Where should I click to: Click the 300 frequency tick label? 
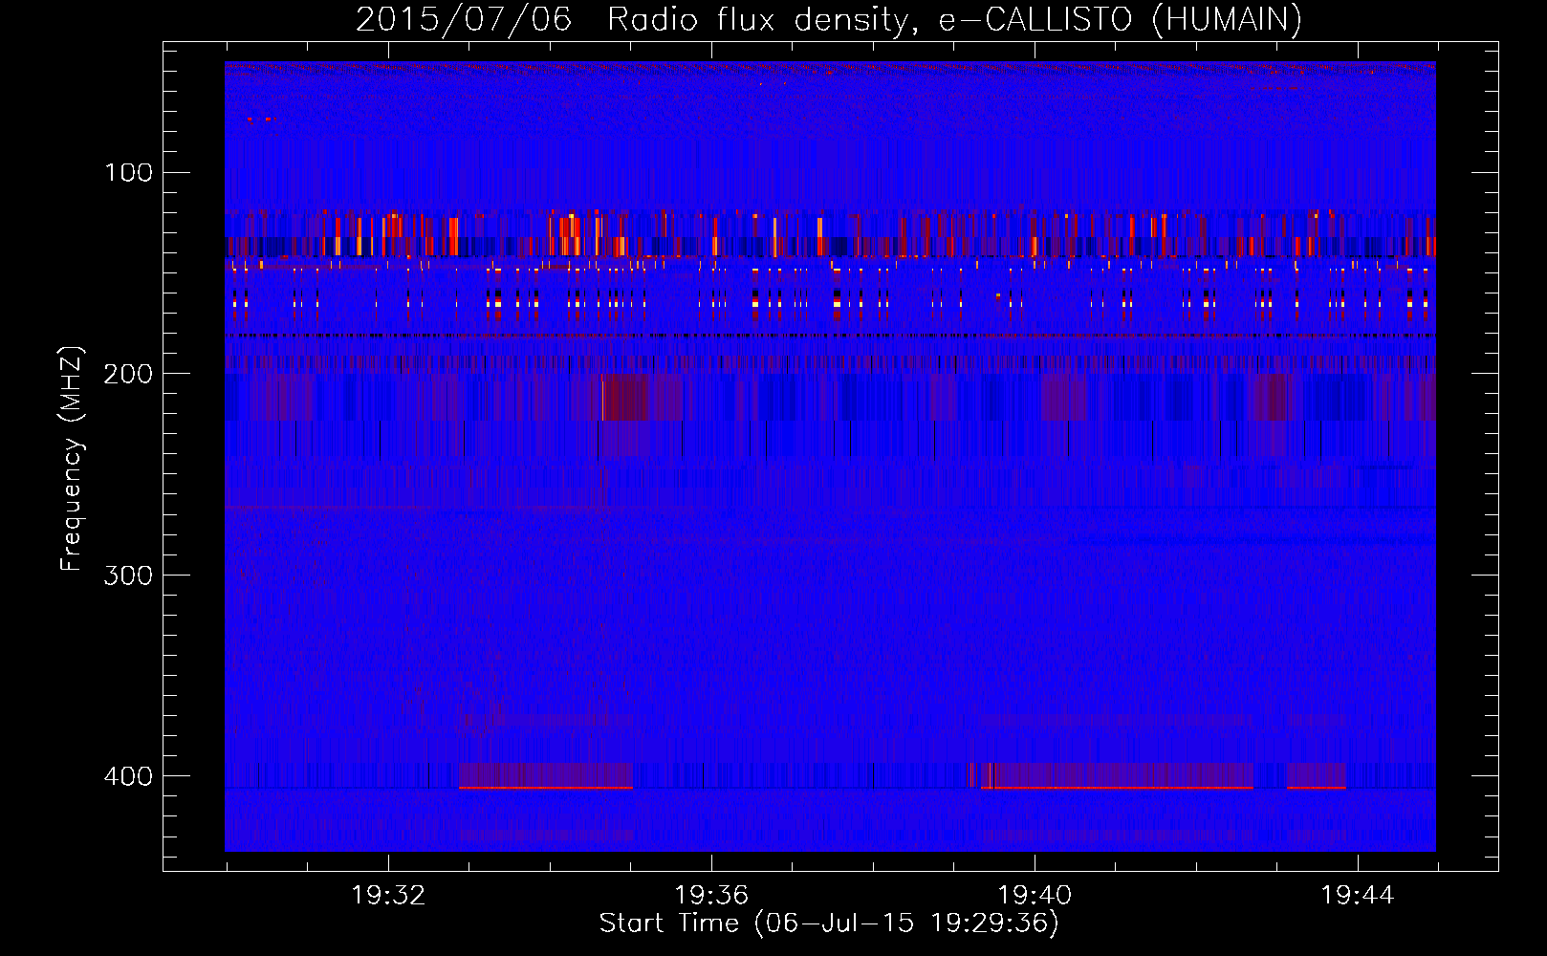tap(129, 575)
